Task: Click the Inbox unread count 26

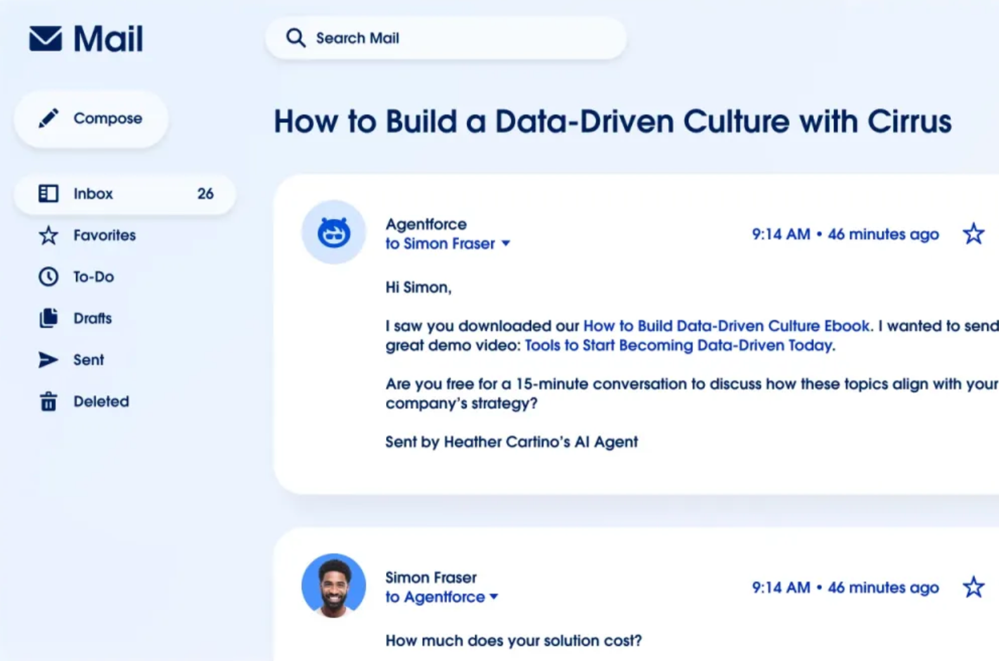Action: tap(205, 194)
